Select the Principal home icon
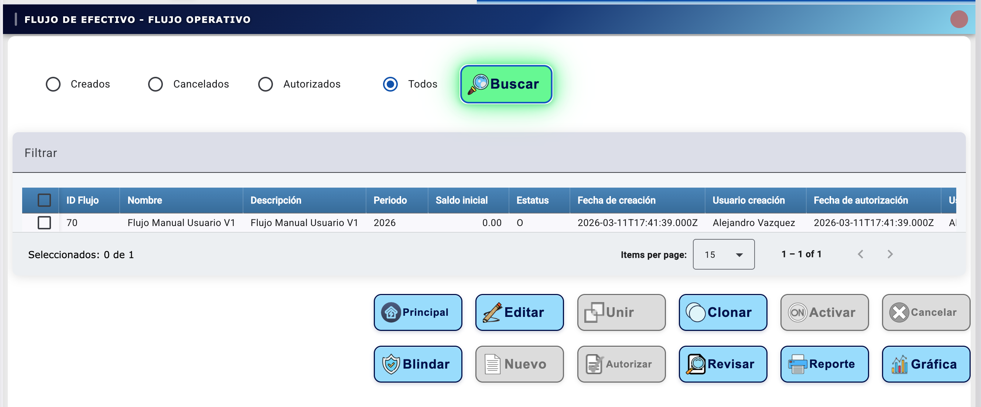The width and height of the screenshot is (981, 407). tap(390, 312)
